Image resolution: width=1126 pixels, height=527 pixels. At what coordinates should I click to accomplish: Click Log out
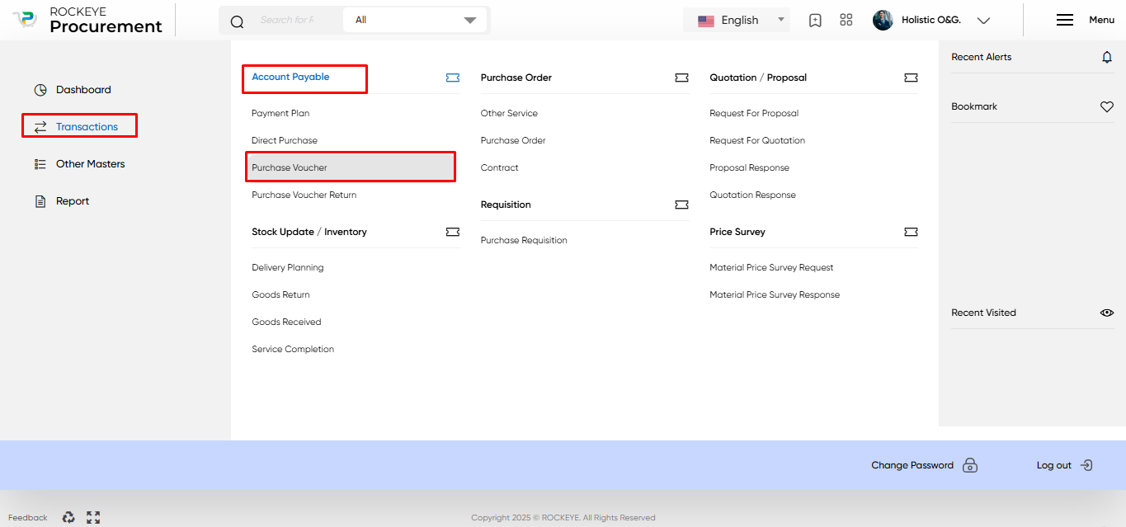pyautogui.click(x=1054, y=465)
